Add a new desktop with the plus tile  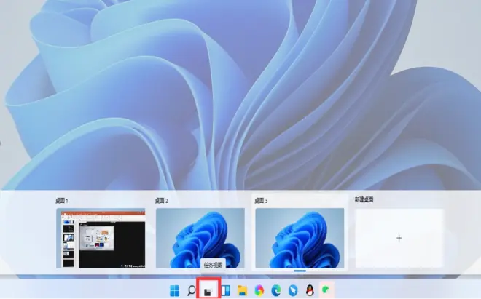point(399,238)
